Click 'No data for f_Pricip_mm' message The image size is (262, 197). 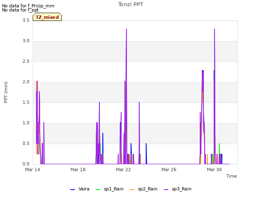[x=28, y=6]
